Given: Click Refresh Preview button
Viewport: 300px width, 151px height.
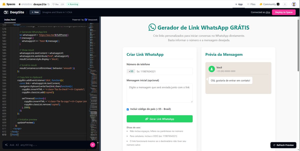Looking at the screenshot, I should coord(283,145).
